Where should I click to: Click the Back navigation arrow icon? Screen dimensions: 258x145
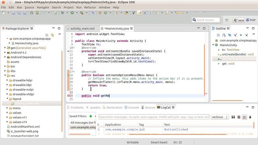click(182, 13)
